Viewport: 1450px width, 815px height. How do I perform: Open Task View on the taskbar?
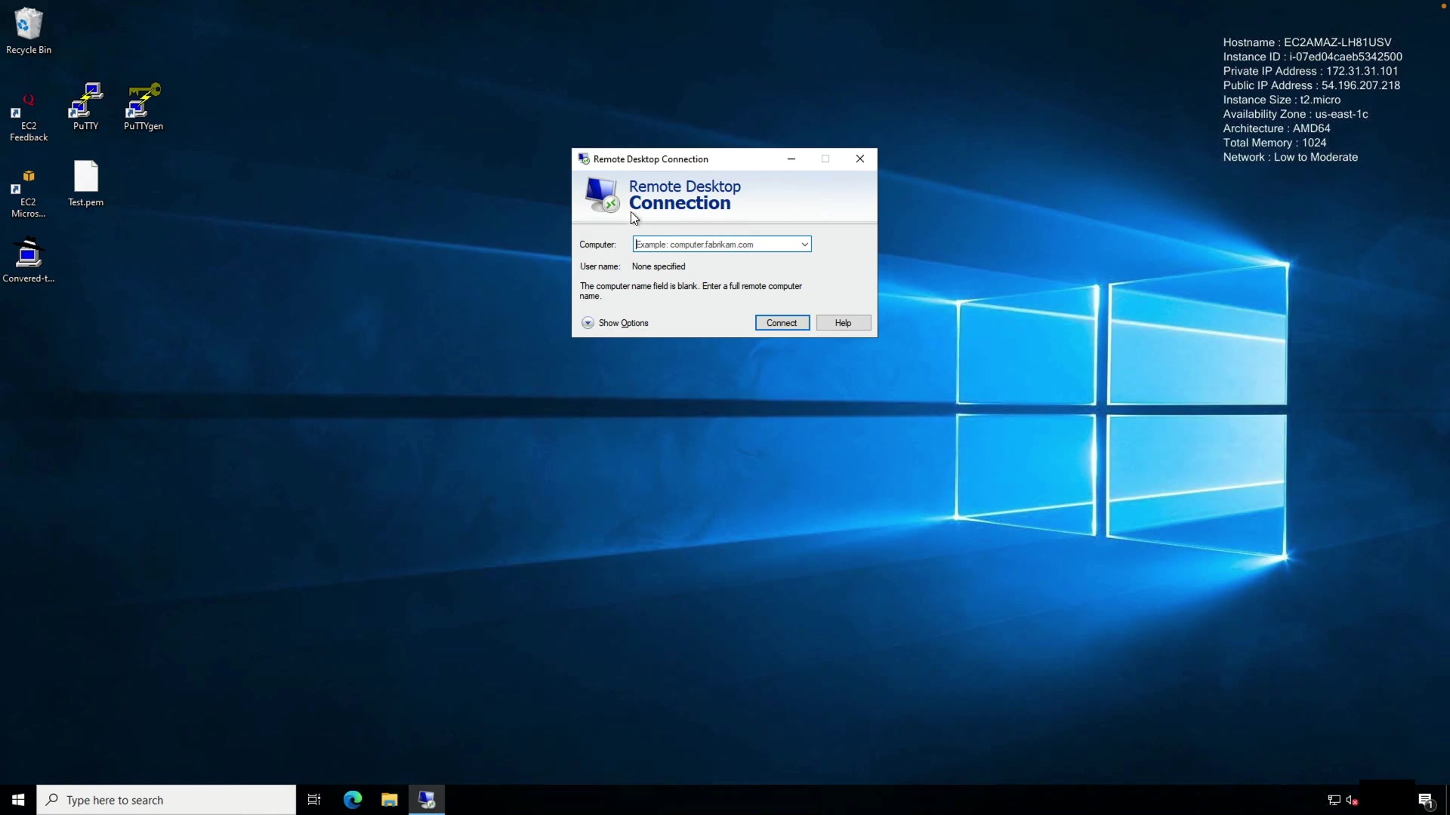[x=314, y=800]
